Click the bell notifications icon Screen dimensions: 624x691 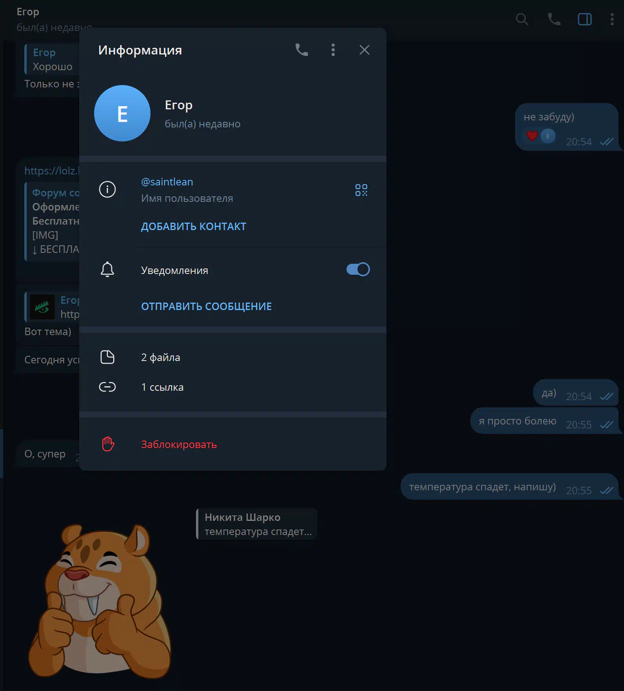[x=107, y=270]
